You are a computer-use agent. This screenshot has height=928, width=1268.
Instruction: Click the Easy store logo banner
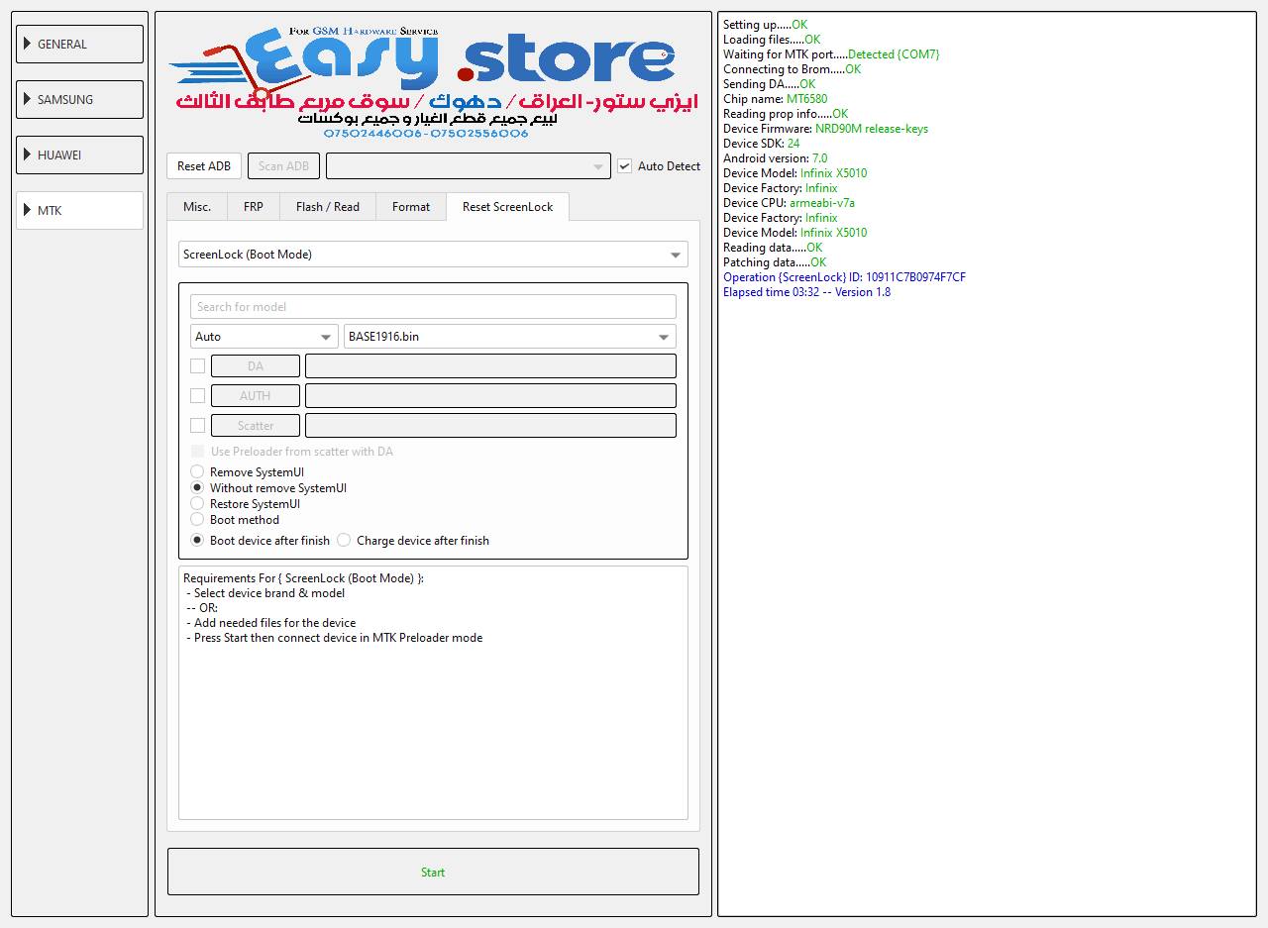(433, 82)
